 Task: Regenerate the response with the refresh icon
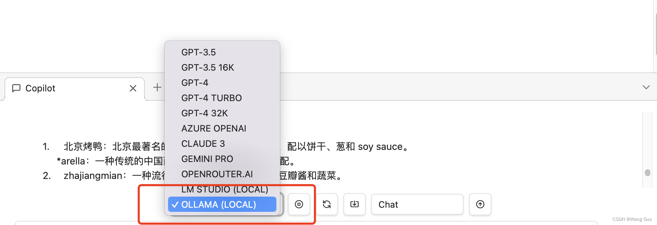click(327, 204)
